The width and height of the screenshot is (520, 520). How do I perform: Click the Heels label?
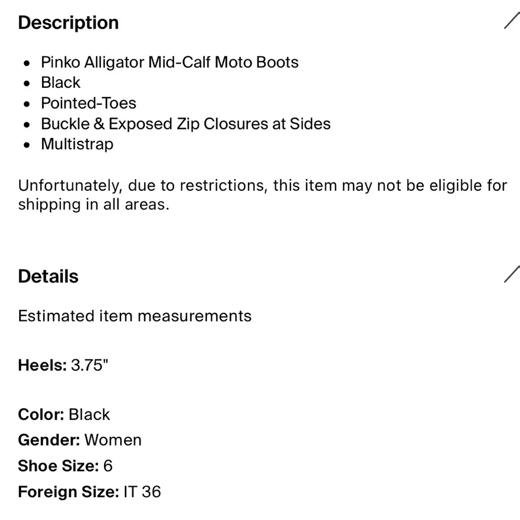point(42,365)
